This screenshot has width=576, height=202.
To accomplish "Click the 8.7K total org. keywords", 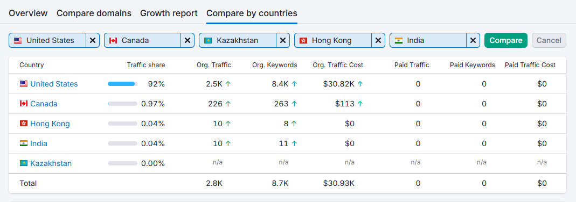I will point(280,183).
